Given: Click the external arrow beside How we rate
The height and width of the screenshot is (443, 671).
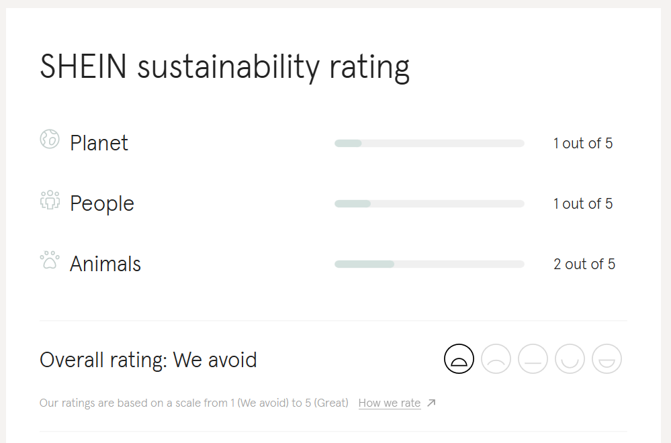Looking at the screenshot, I should tap(431, 403).
